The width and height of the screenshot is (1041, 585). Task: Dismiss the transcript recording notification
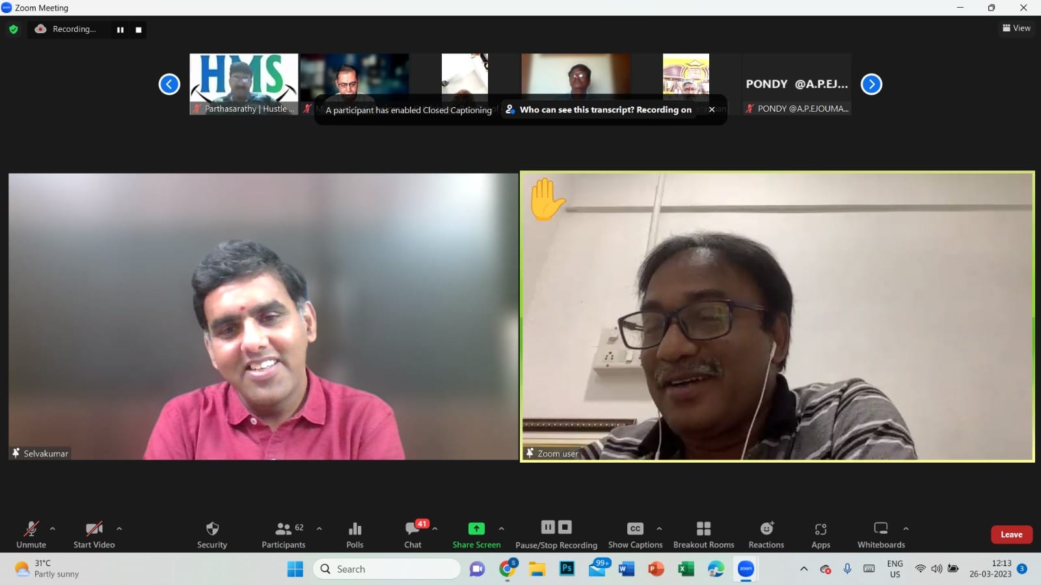coord(712,110)
